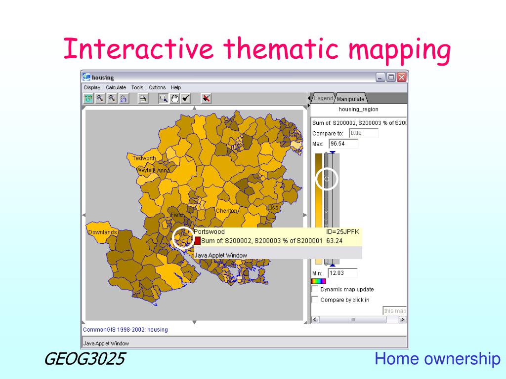Image resolution: width=506 pixels, height=379 pixels.
Task: Click the CommonGIS 1998-2002: housing status text
Action: 125,329
